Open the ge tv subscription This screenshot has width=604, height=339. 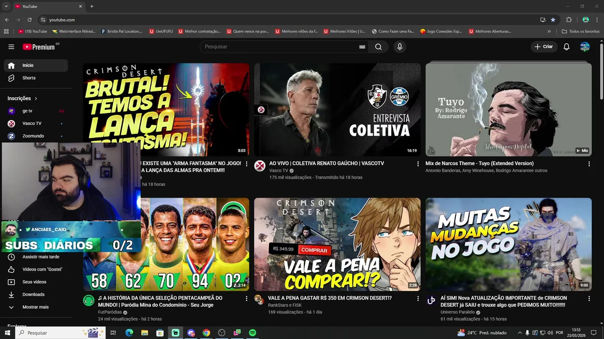tap(36, 111)
